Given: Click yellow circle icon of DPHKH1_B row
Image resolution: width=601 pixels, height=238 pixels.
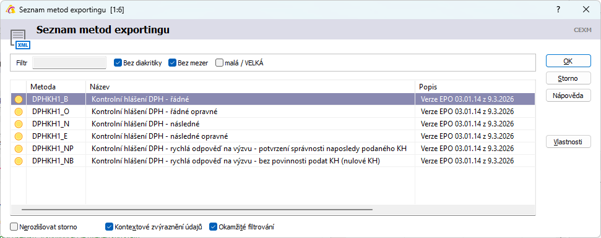Looking at the screenshot, I should tap(19, 99).
